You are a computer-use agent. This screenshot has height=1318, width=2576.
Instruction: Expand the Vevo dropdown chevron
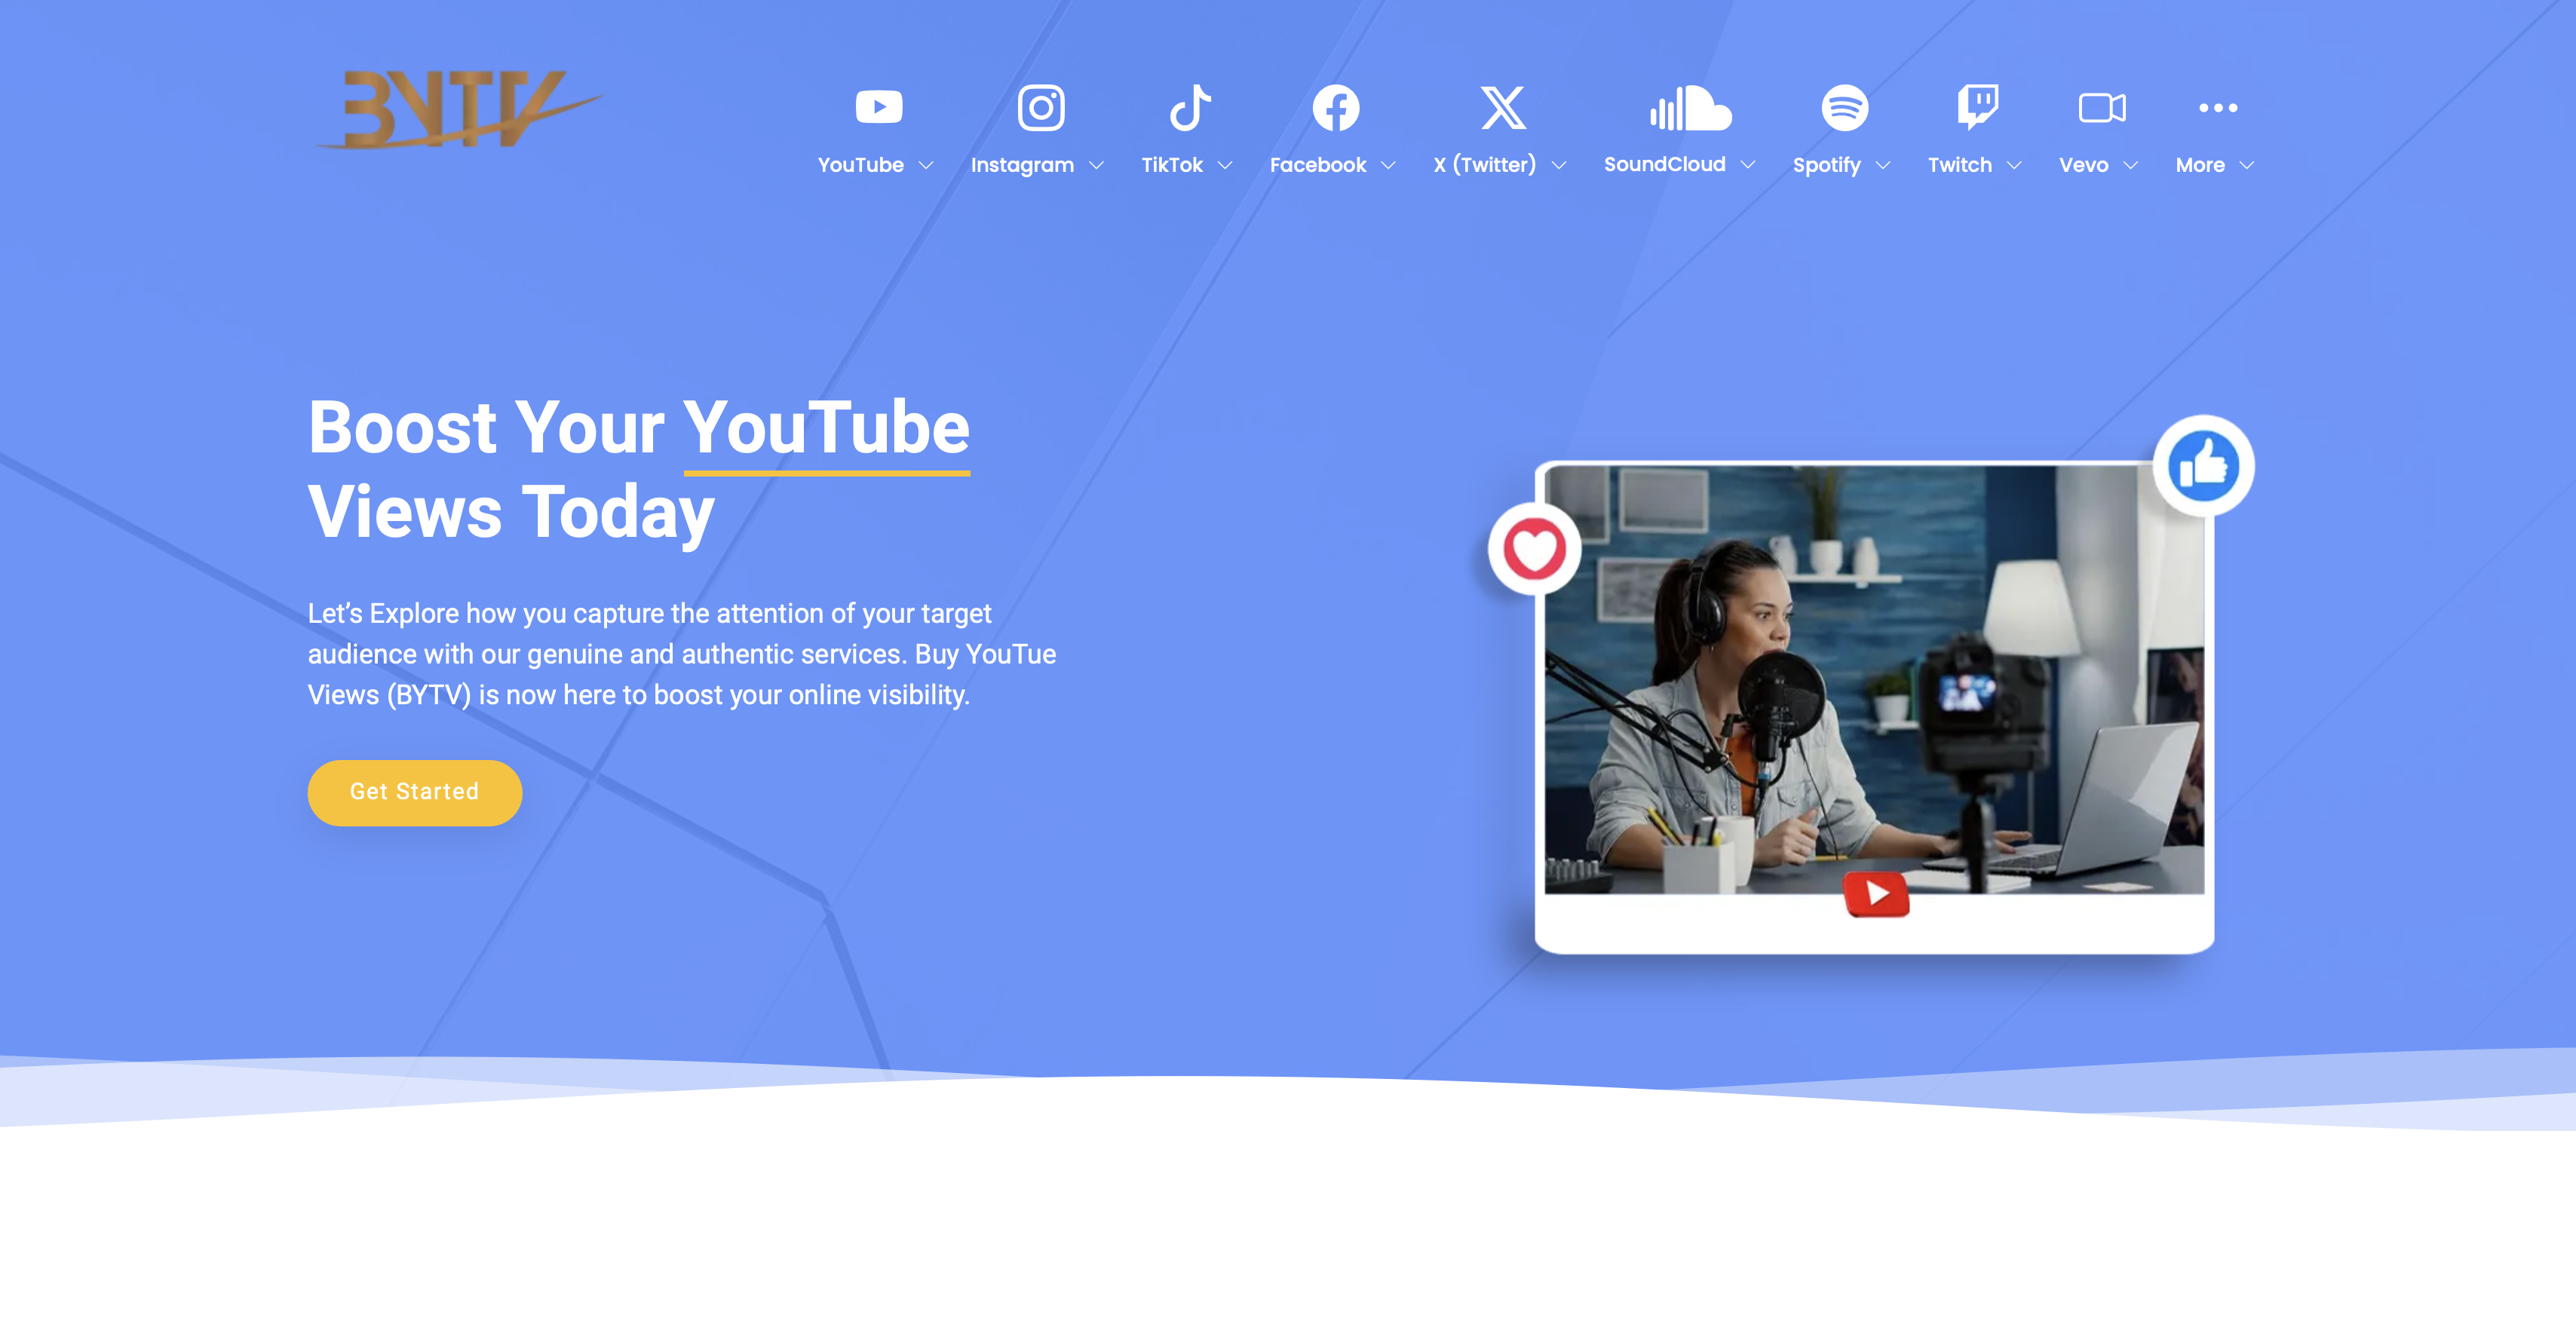coord(2131,165)
